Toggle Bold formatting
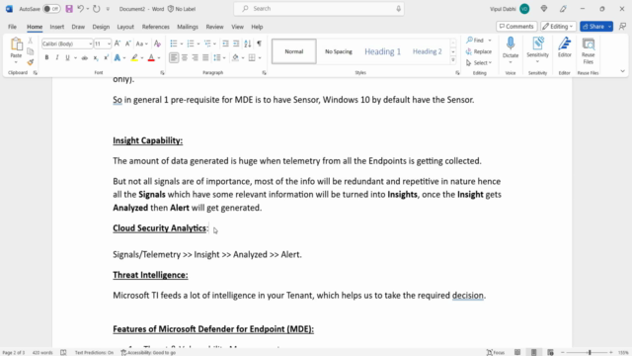 (46, 58)
